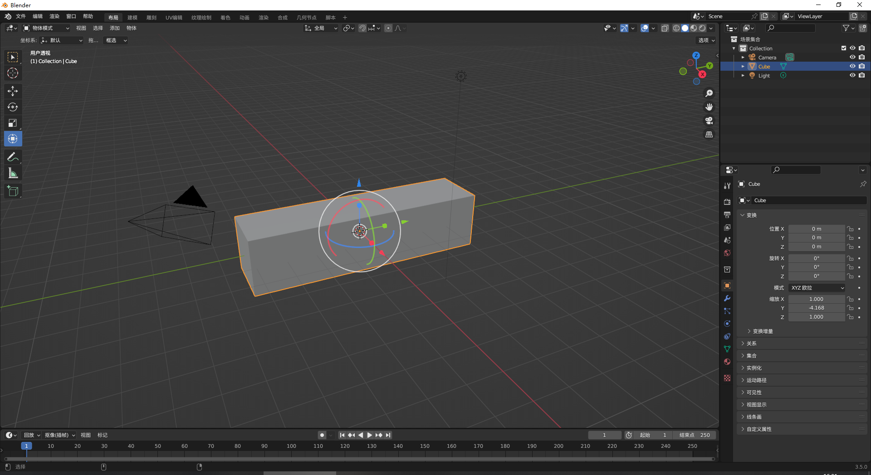Screen dimensions: 871x475
Task: Hide Cube in viewport via eye icon
Action: [x=852, y=66]
